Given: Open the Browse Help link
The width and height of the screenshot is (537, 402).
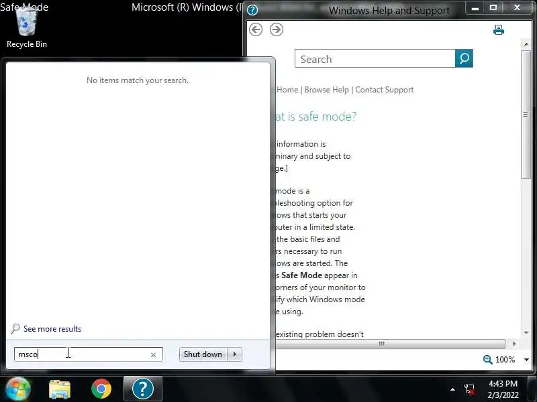Looking at the screenshot, I should (327, 90).
